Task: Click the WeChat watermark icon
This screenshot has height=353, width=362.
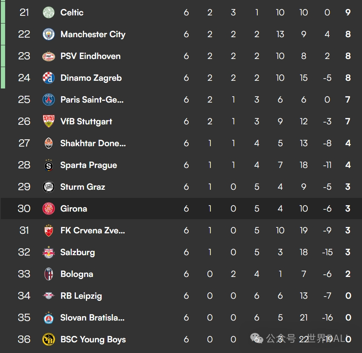Action: click(x=257, y=338)
